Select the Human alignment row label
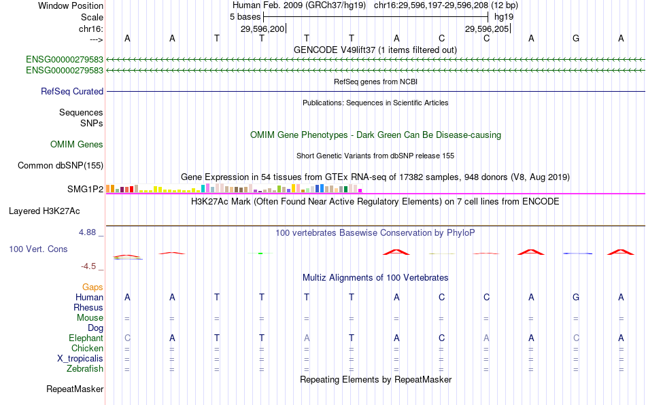This screenshot has height=405, width=646. point(89,297)
